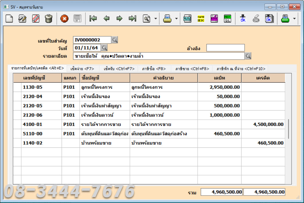Click the account name column header

click(x=105, y=78)
